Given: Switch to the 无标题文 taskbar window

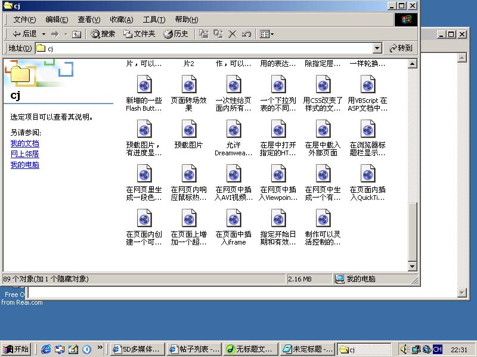Looking at the screenshot, I should pos(251,349).
